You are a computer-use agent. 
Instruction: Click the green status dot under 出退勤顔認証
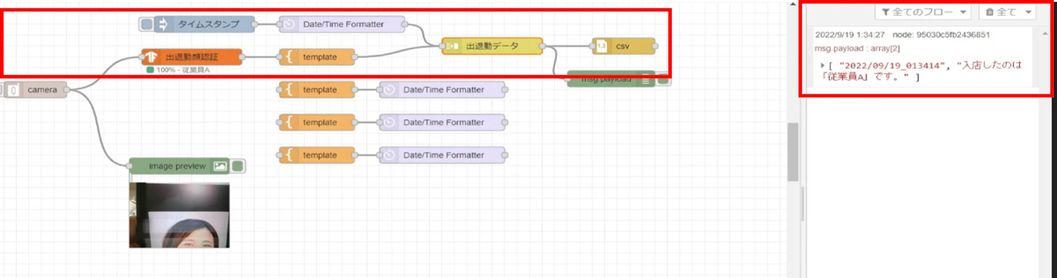[x=150, y=70]
